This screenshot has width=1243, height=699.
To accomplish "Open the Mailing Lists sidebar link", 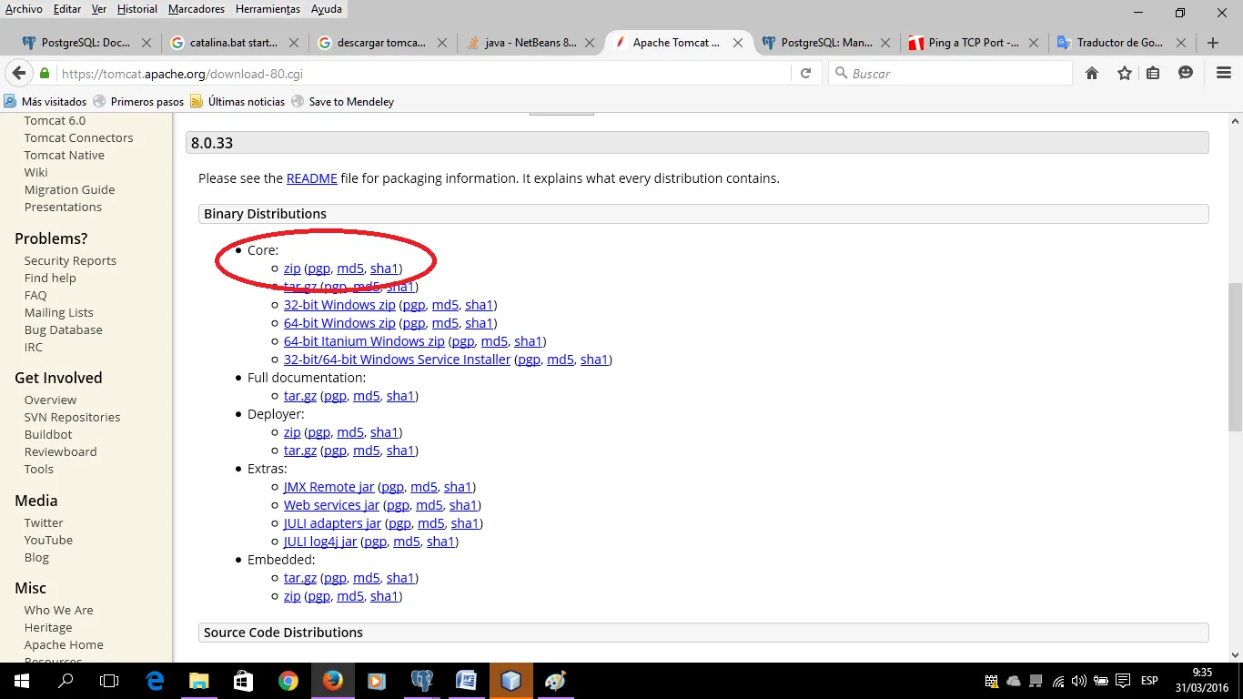I will 58,313.
